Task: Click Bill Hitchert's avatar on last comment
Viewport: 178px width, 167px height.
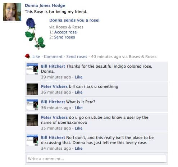Action: (x=32, y=140)
